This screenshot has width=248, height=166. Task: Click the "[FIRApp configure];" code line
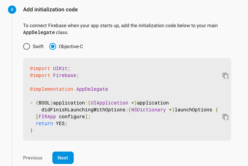[x=63, y=117]
